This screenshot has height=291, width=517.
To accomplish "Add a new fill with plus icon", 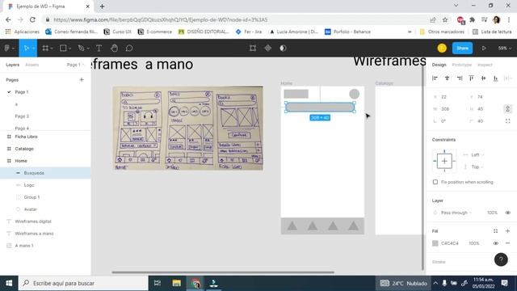I will pyautogui.click(x=508, y=231).
